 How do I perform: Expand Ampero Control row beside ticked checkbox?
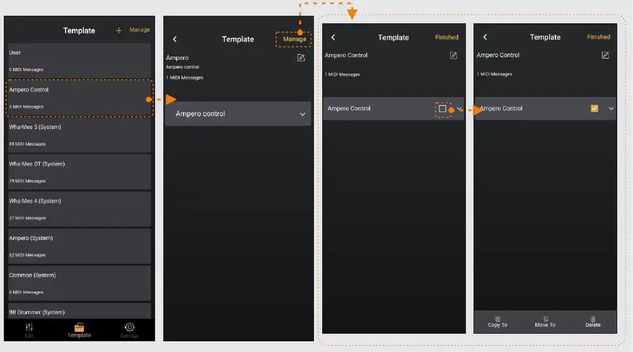coord(611,108)
